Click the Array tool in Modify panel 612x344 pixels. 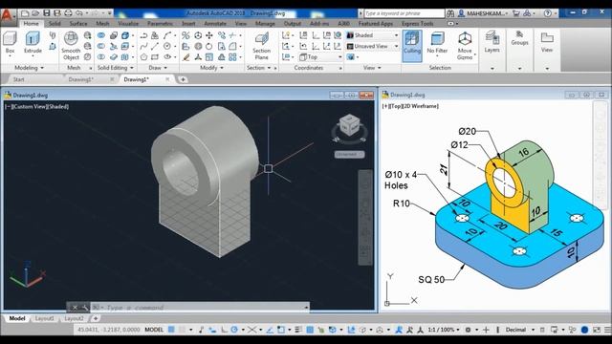point(232,57)
